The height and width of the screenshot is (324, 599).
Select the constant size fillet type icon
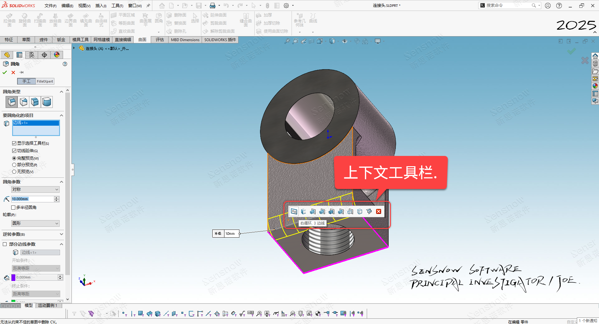click(x=12, y=102)
